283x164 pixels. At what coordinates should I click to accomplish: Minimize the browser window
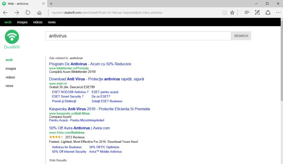point(256,4)
